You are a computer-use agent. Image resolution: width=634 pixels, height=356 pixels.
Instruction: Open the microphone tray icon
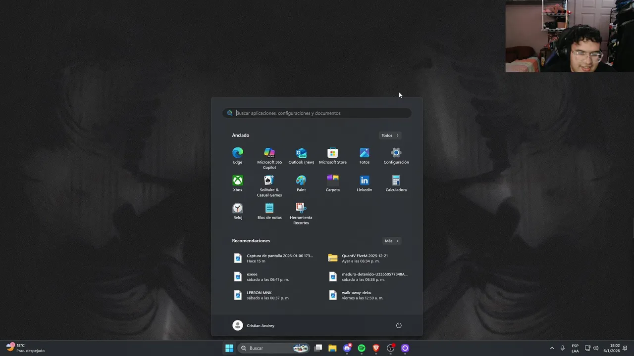point(563,348)
